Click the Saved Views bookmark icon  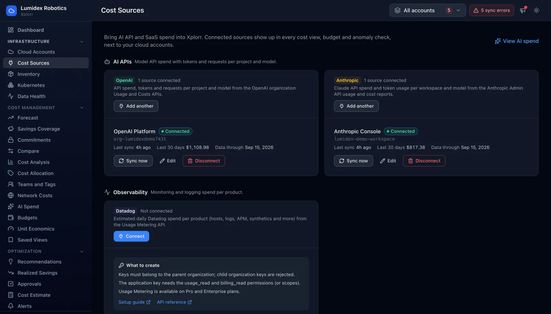11,240
